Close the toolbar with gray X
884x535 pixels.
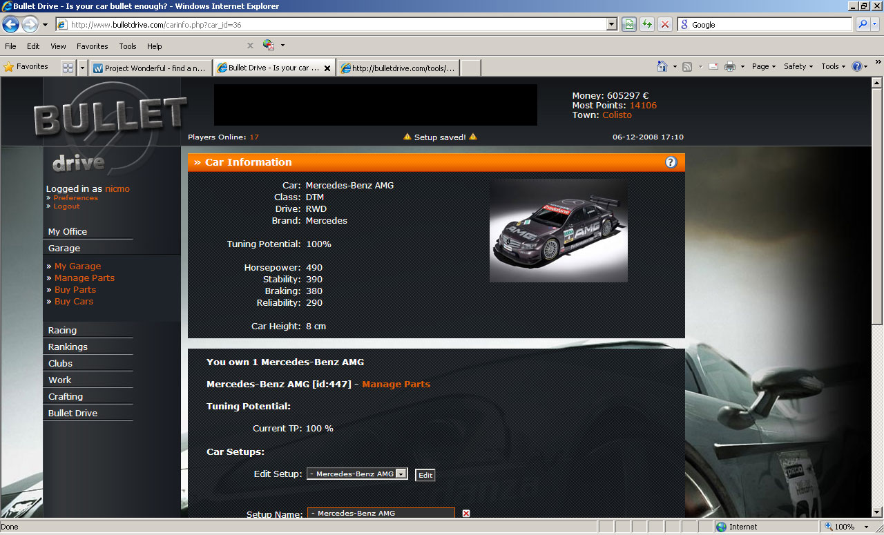pos(250,46)
